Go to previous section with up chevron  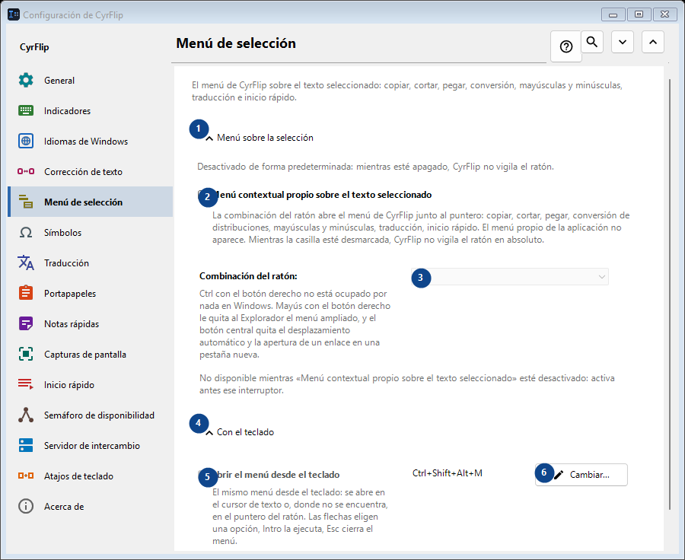653,42
